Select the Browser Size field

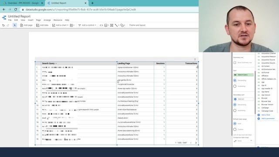[x=266, y=101]
